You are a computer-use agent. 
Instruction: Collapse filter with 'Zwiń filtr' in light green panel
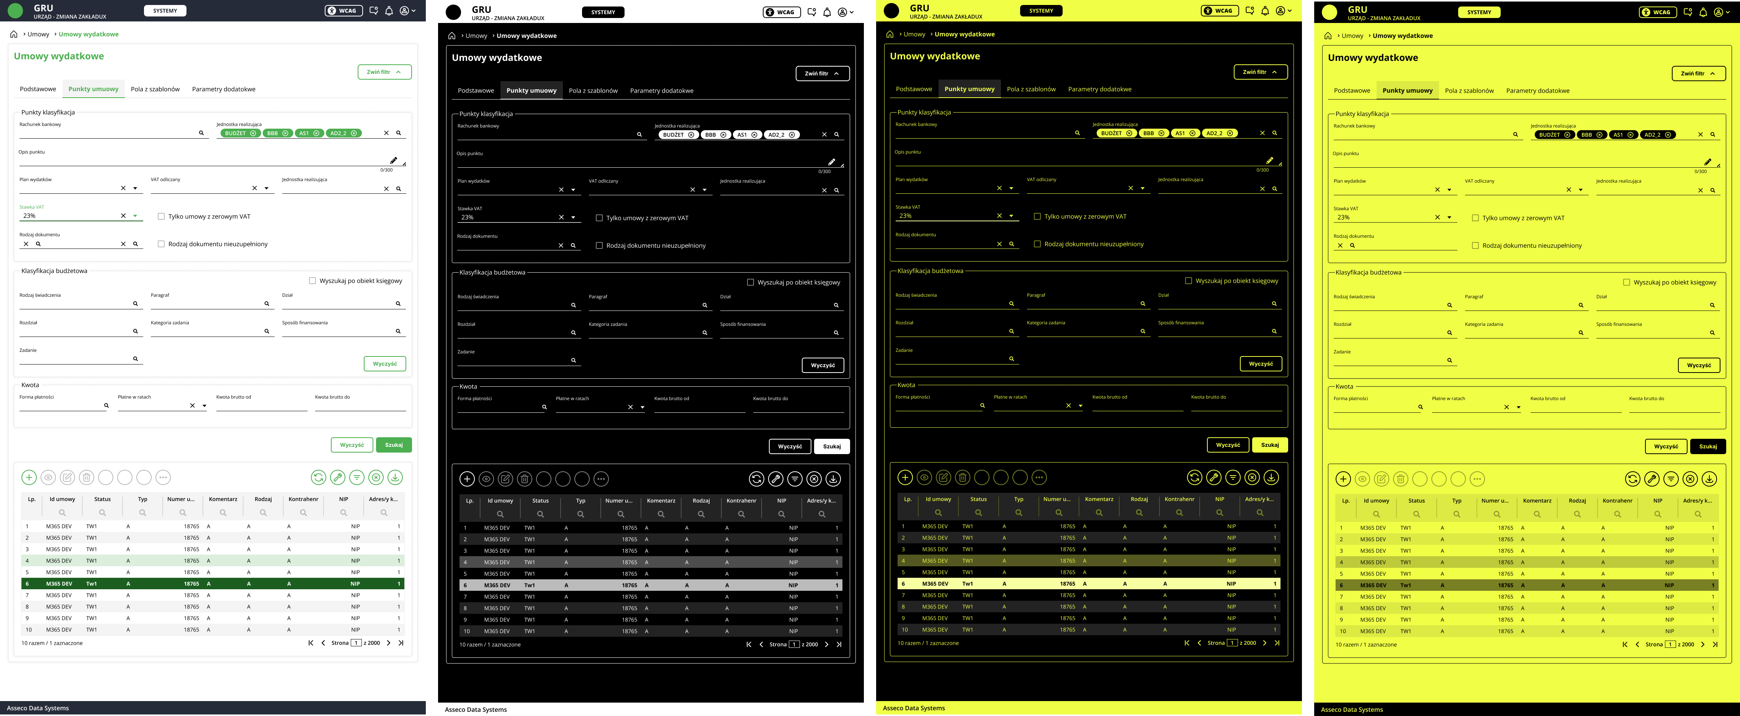pyautogui.click(x=384, y=72)
